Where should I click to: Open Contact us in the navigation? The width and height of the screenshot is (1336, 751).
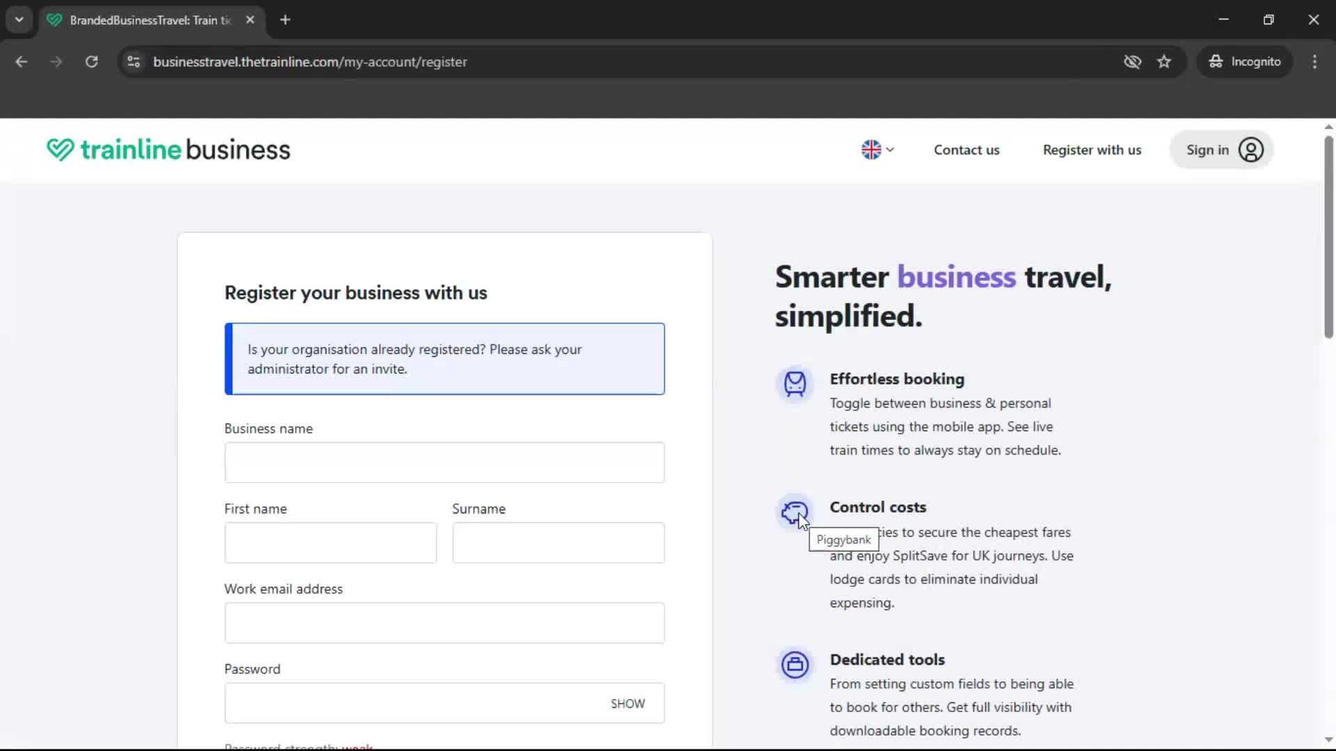tap(966, 150)
